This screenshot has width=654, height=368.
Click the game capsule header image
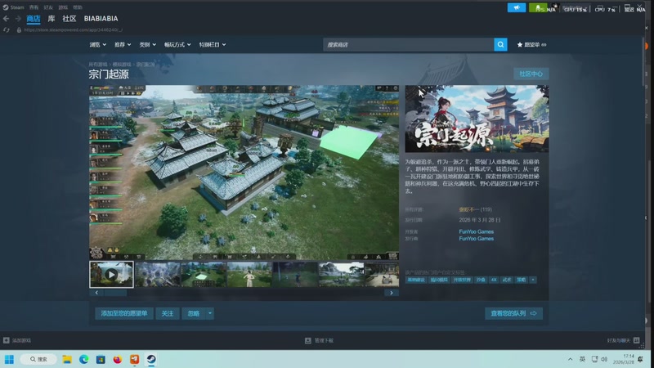[477, 119]
